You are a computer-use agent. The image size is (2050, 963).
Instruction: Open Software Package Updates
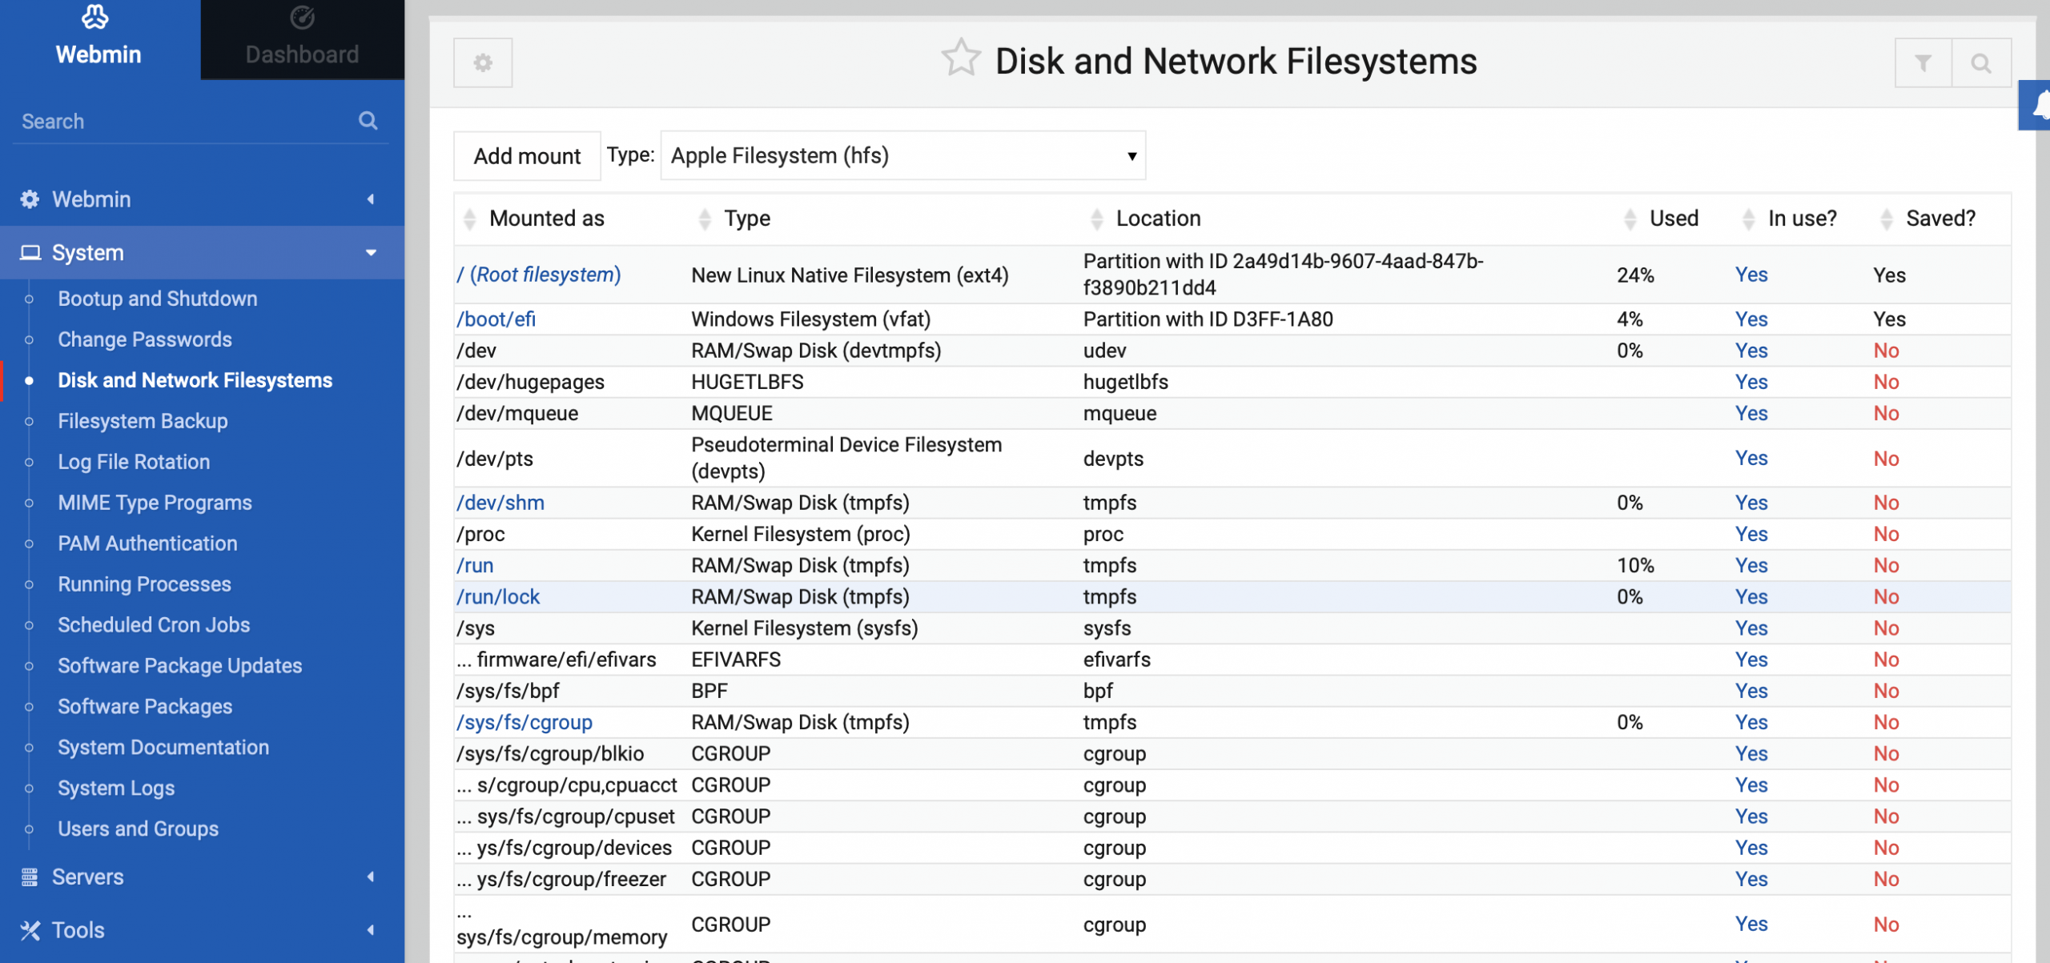coord(179,666)
